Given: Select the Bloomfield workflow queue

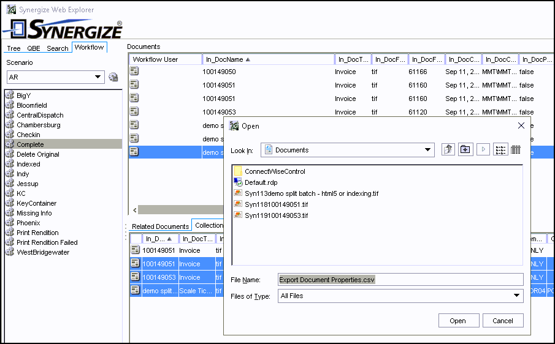Looking at the screenshot, I should (31, 105).
